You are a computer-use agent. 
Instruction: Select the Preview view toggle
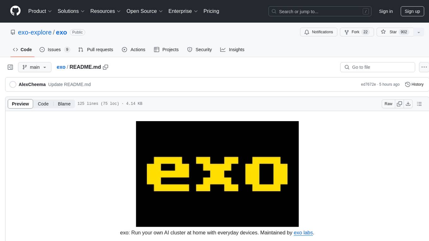point(21,104)
